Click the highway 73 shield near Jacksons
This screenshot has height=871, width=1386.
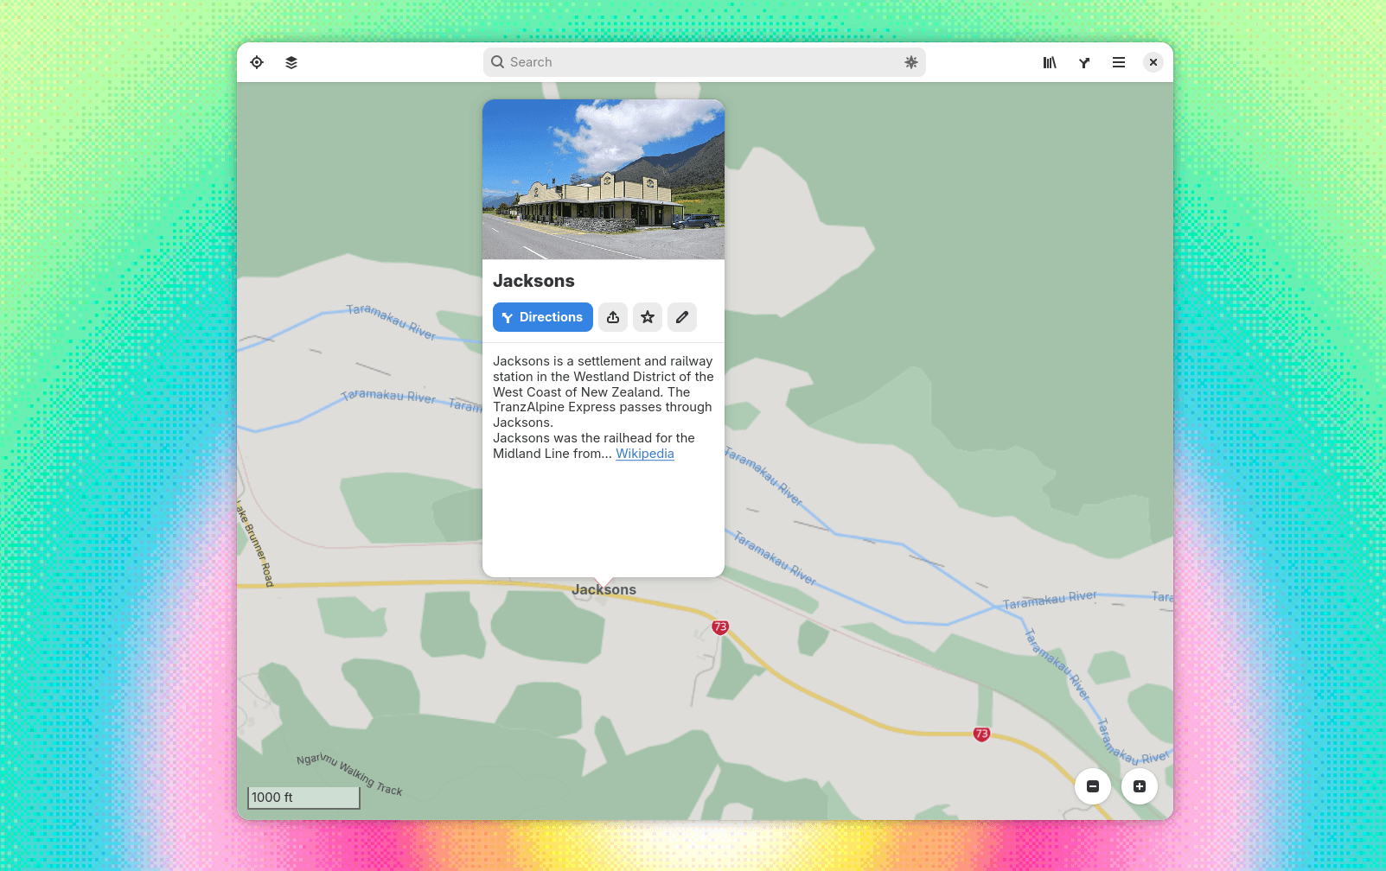pos(720,627)
